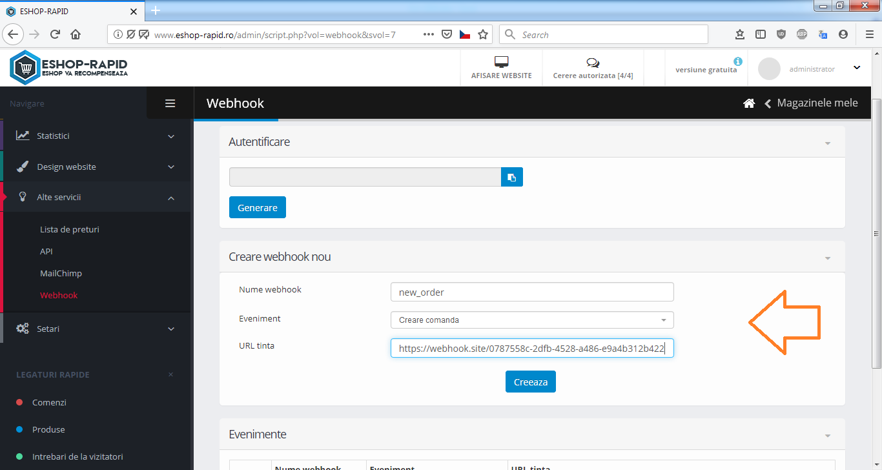Open Afisare Website monitor icon
The width and height of the screenshot is (882, 470).
[501, 62]
